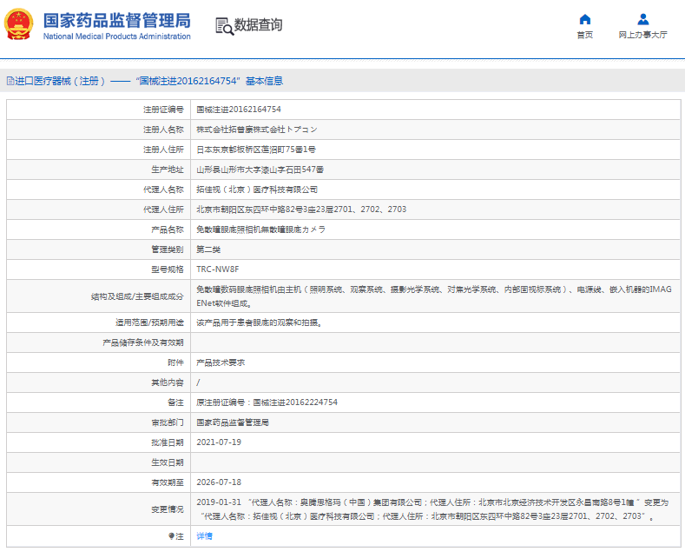Click remark 原注册证编号 text
This screenshot has height=552, width=685.
[267, 402]
